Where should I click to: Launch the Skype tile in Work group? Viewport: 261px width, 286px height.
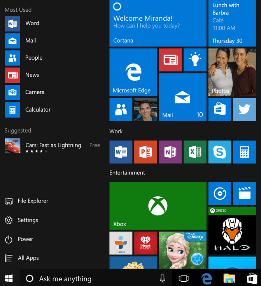(220, 152)
